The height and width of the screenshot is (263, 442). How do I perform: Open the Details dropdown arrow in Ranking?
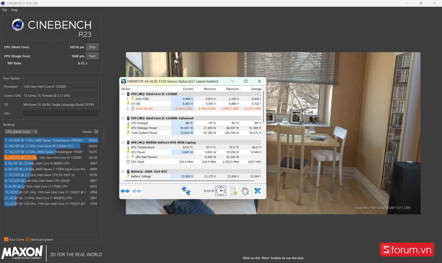(96, 132)
